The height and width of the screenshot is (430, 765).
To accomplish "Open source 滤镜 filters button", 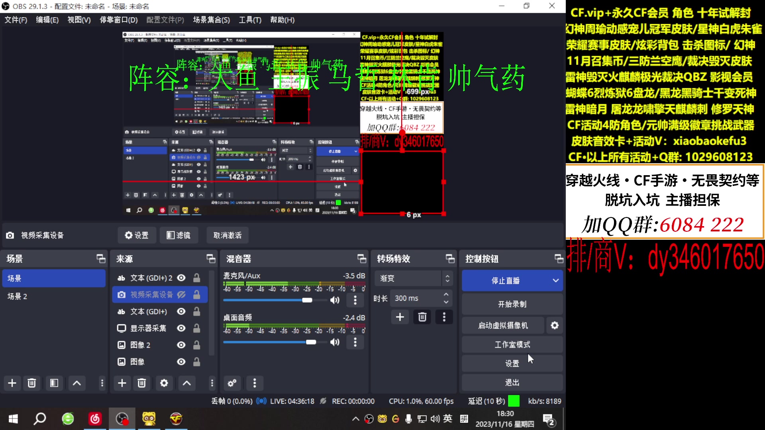I will [178, 235].
